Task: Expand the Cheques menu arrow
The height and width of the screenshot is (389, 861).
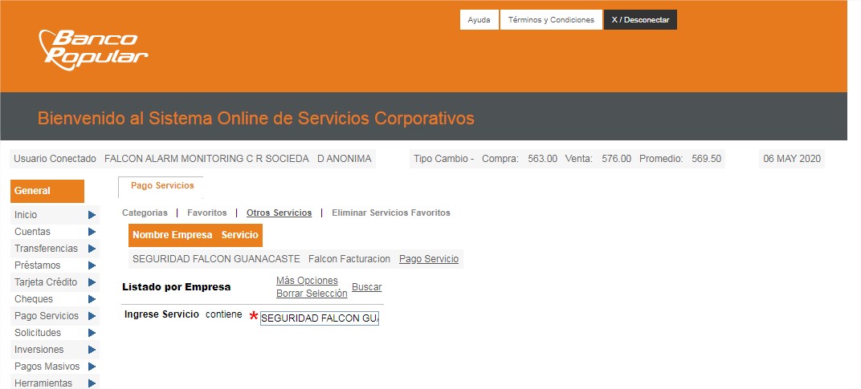Action: point(92,299)
